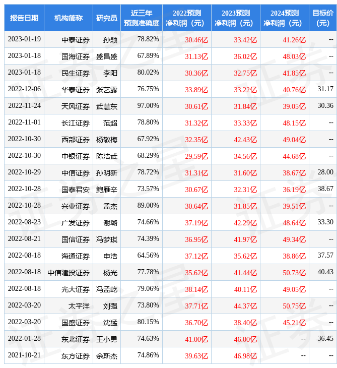Click the 2022预测净利润 column header
The height and width of the screenshot is (368, 337).
tap(187, 18)
